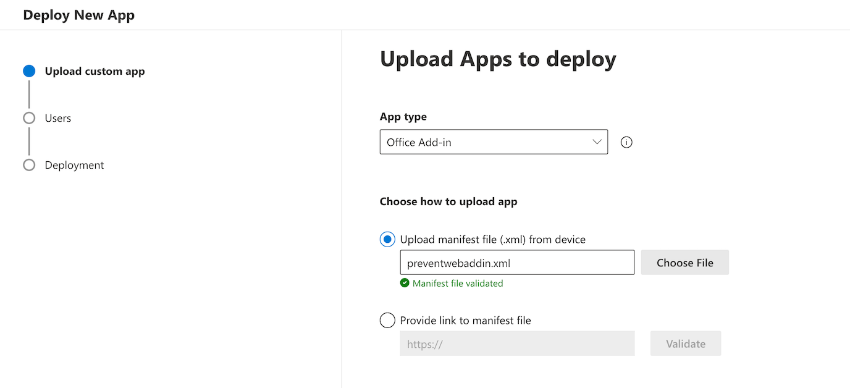The width and height of the screenshot is (850, 388).
Task: Select the Provide link to manifest file option
Action: (x=387, y=320)
